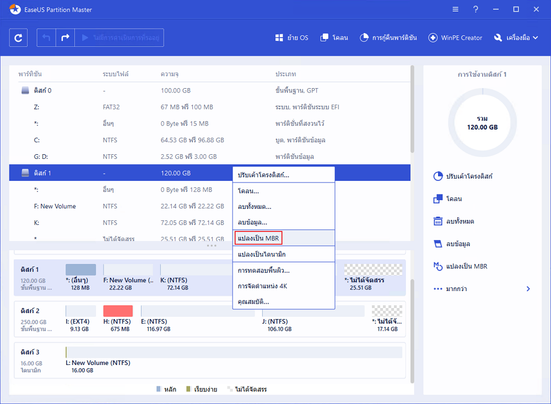This screenshot has height=404, width=551.
Task: Select the G: D: partition row
Action: pyautogui.click(x=210, y=157)
